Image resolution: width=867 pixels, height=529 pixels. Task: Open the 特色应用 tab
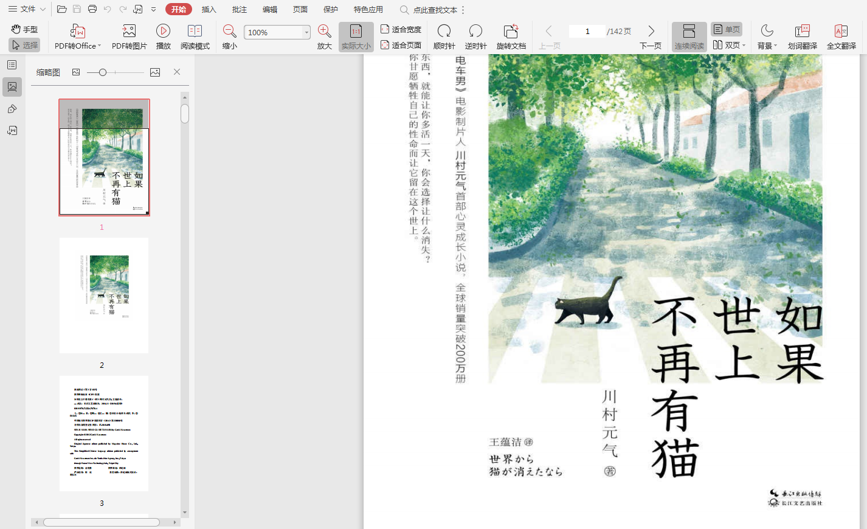coord(368,10)
